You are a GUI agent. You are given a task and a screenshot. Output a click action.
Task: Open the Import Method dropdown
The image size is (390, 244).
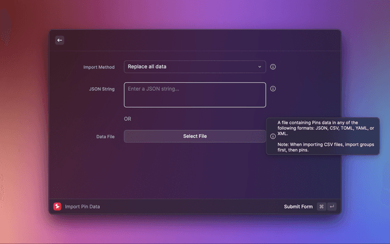[194, 66]
